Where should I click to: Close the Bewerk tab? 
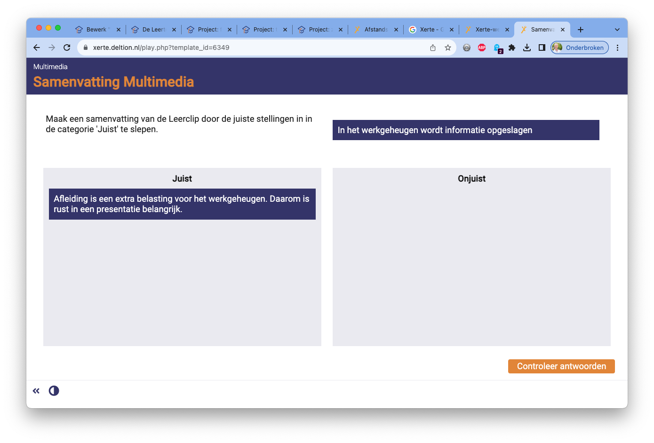click(x=119, y=30)
